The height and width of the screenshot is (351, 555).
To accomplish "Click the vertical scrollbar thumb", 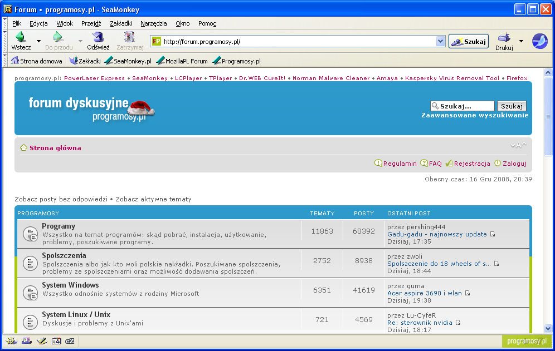I will tap(548, 116).
